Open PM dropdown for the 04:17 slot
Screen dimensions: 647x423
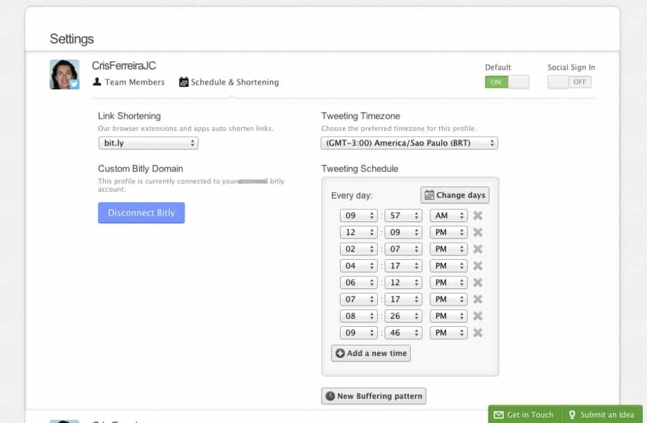pos(449,266)
